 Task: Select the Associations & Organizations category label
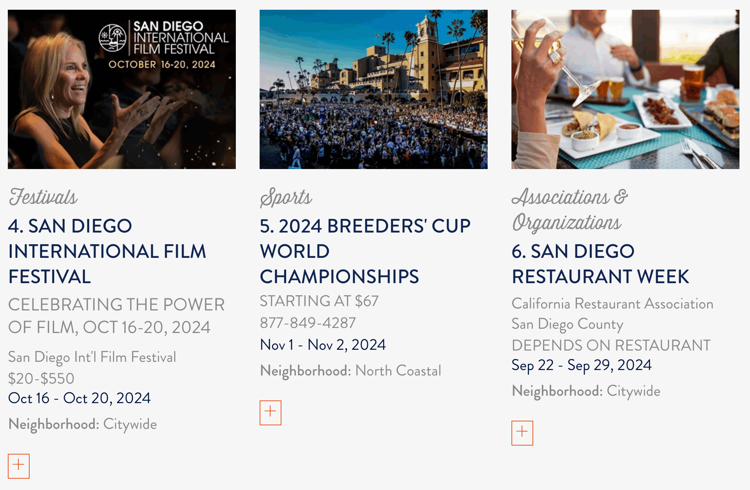570,210
